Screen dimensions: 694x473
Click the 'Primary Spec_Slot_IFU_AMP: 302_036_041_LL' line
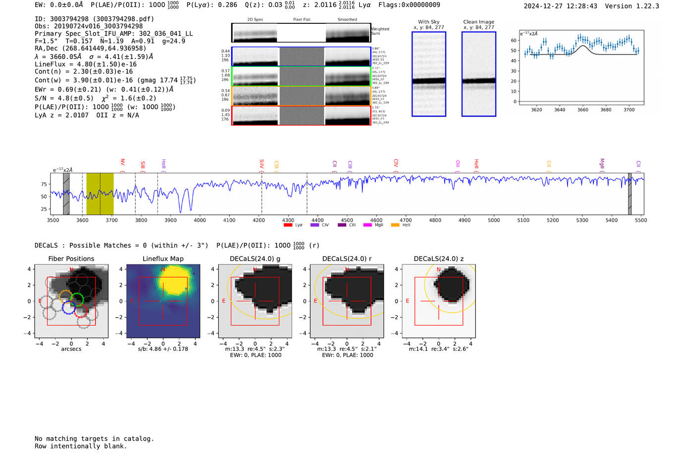pyautogui.click(x=114, y=34)
